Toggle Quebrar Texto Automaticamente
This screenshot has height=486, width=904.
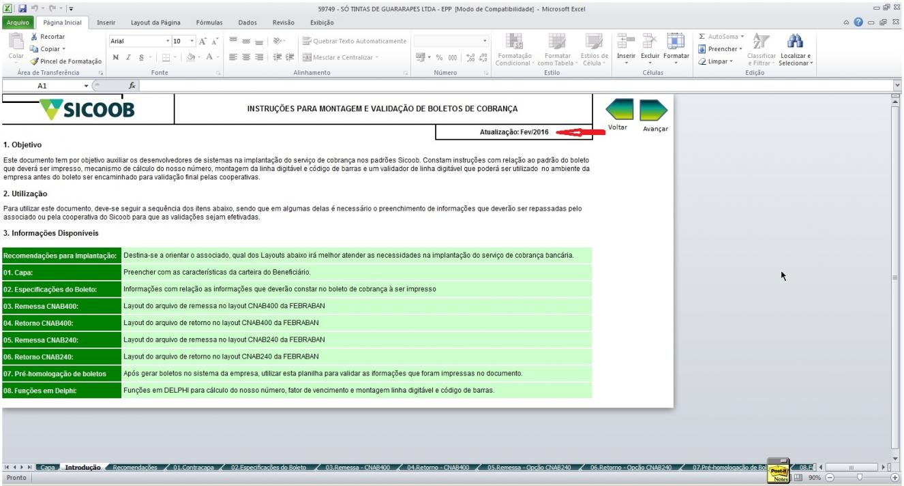click(x=354, y=41)
